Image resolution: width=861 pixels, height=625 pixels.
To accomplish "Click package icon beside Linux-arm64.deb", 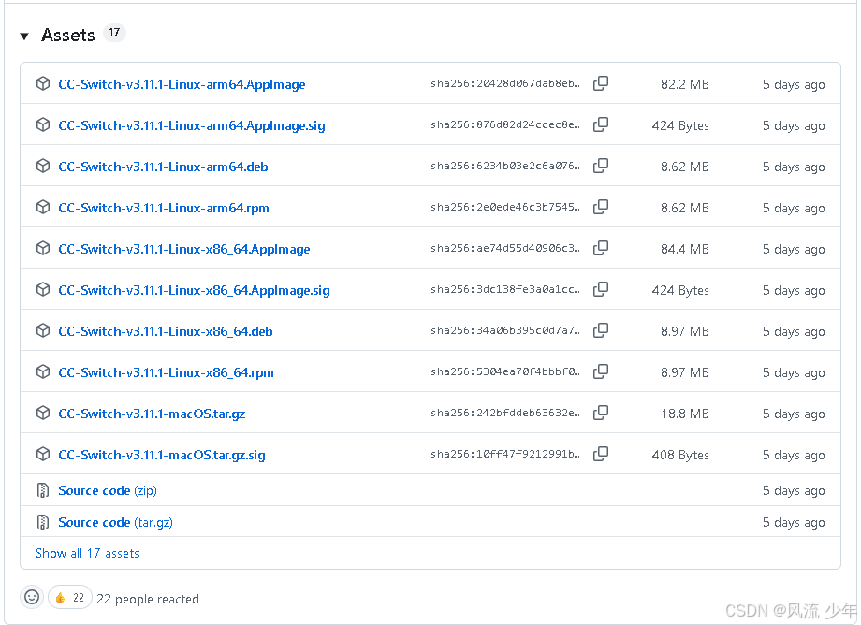I will click(43, 166).
